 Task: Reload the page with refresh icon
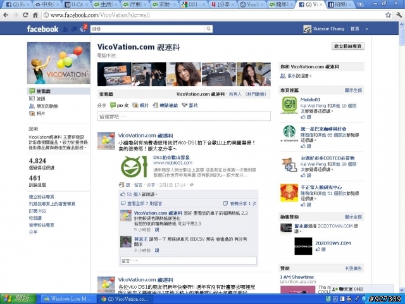click(25, 15)
